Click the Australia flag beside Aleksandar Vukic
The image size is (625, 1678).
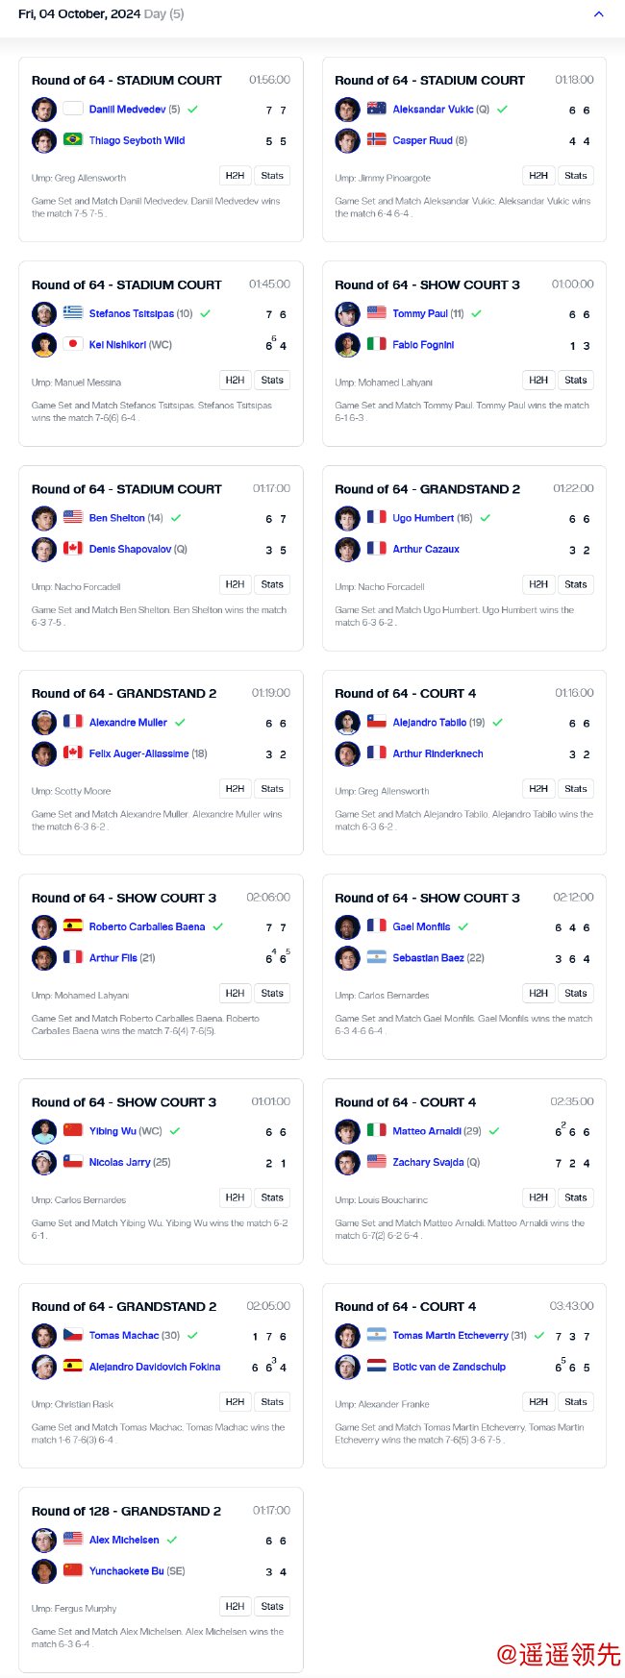pyautogui.click(x=377, y=110)
